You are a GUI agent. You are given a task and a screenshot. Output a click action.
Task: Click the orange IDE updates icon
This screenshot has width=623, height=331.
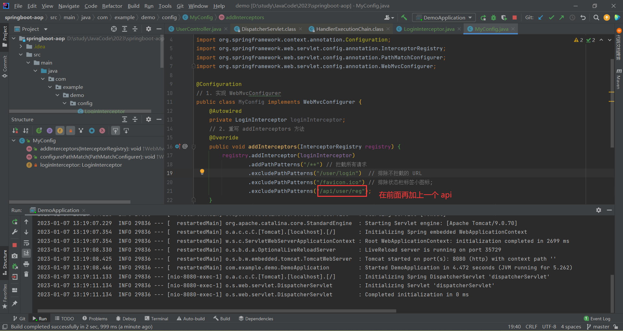[x=606, y=18]
